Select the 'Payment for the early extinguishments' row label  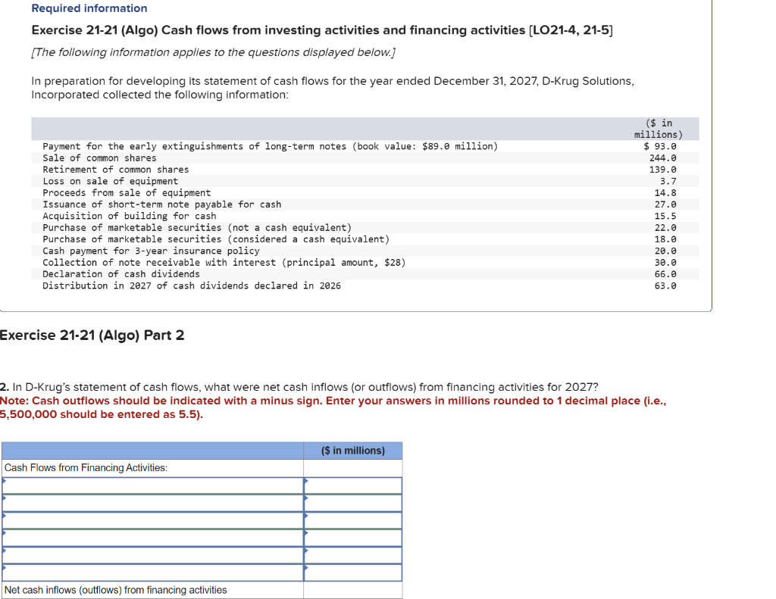click(x=271, y=146)
